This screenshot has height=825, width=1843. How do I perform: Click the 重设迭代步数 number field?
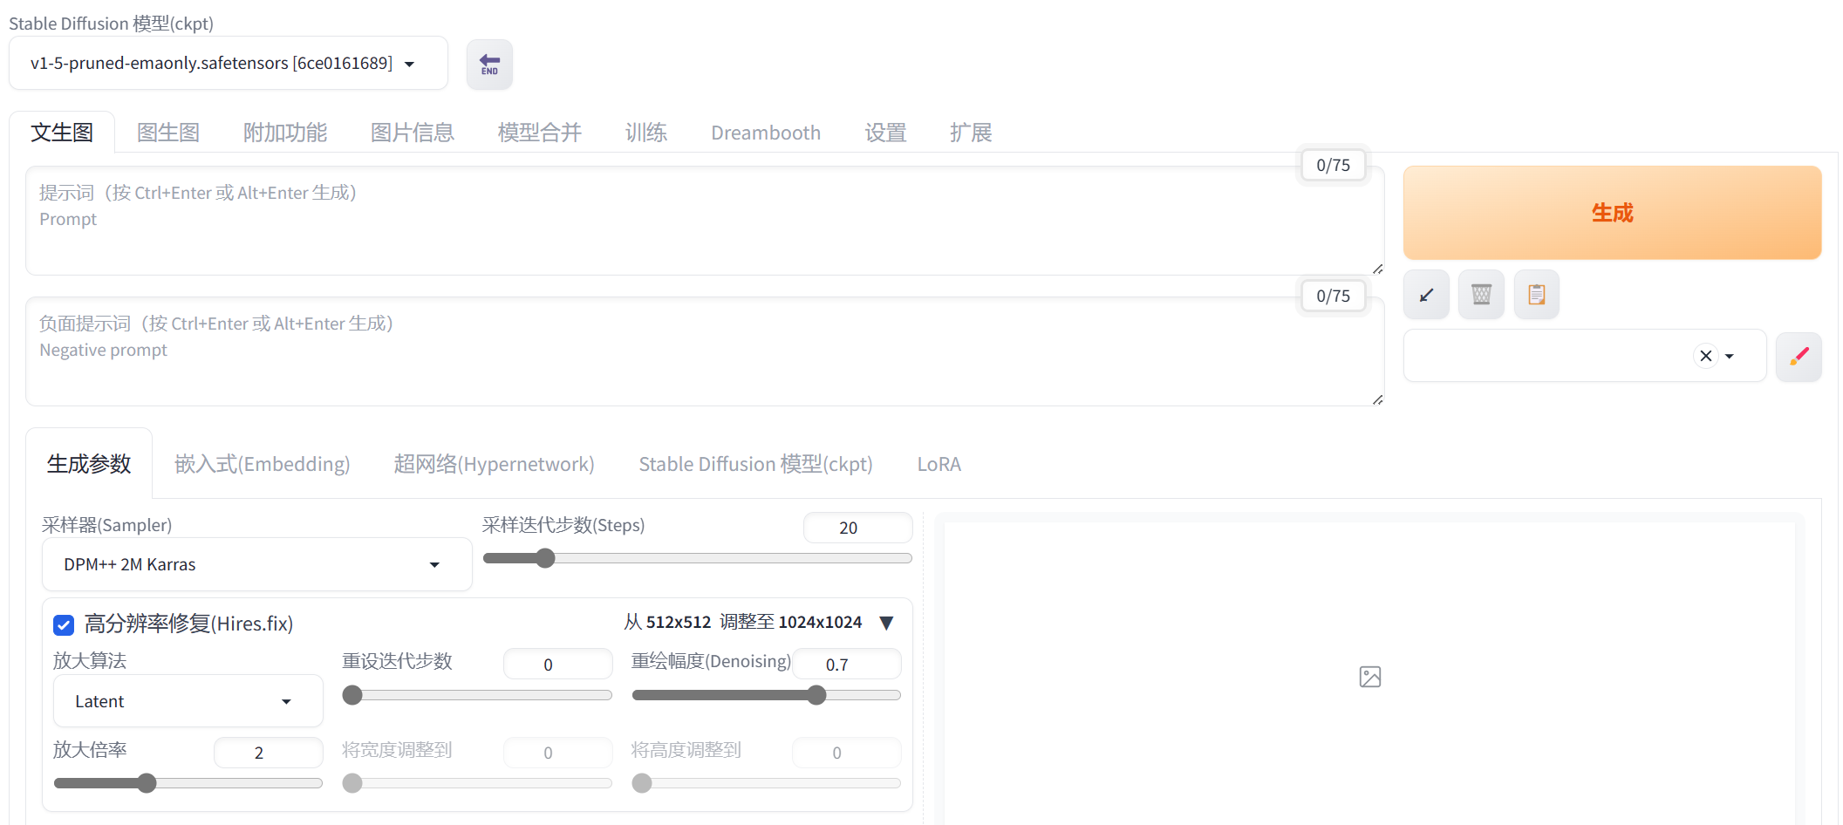[557, 665]
